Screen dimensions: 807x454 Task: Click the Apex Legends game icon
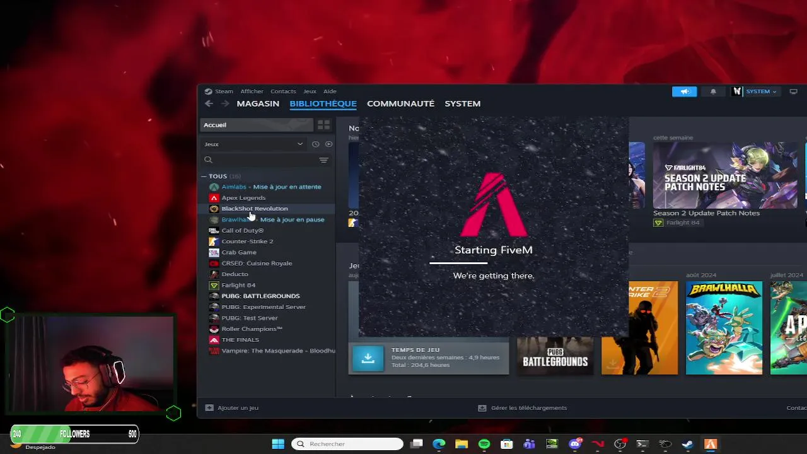(x=214, y=197)
